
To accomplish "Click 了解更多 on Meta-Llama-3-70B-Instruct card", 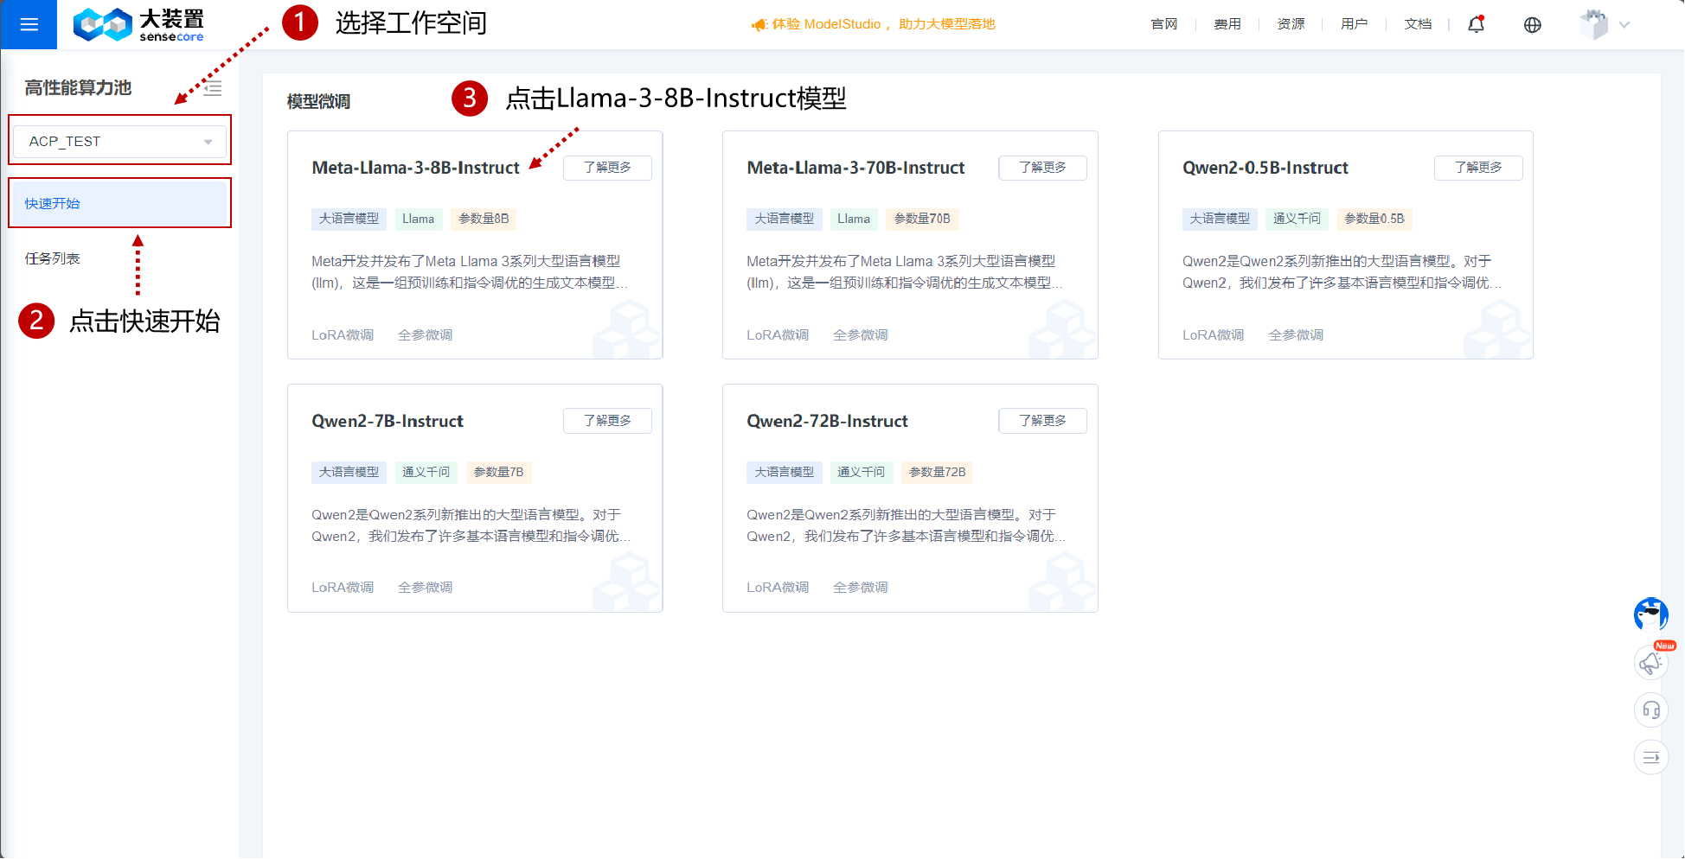I will tap(1042, 168).
